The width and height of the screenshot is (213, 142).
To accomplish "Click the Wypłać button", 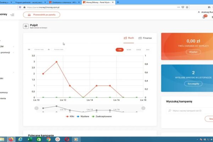I will click(193, 52).
